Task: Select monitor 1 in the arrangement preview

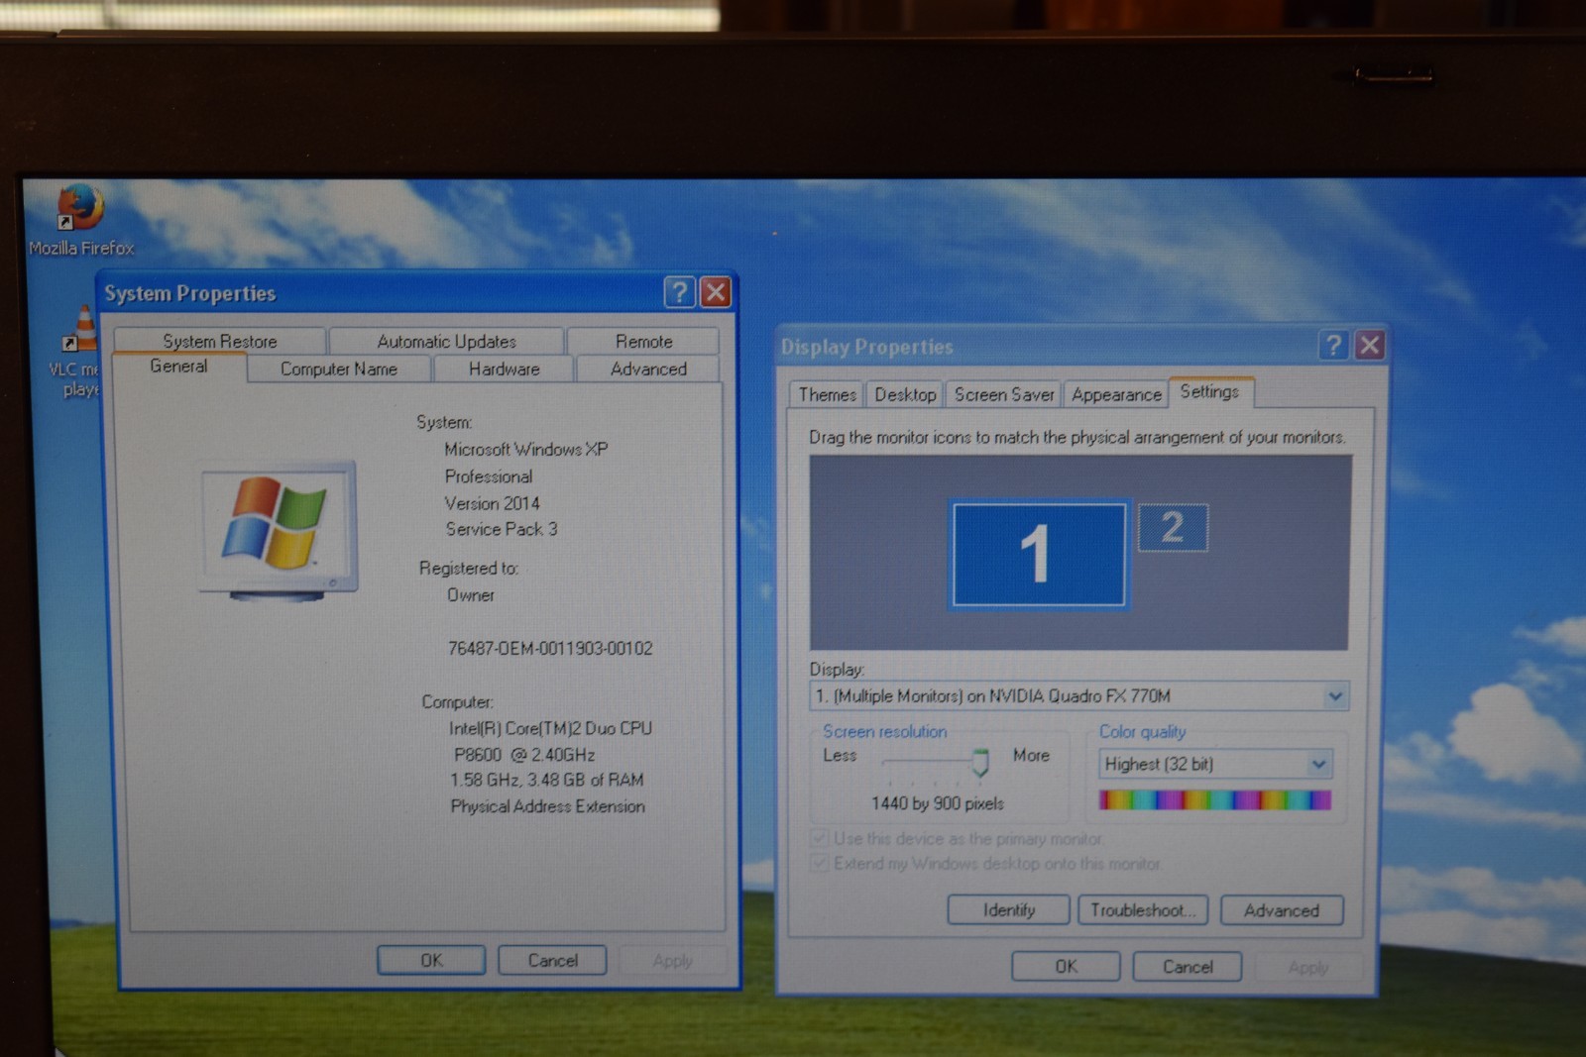Action: click(x=1039, y=554)
